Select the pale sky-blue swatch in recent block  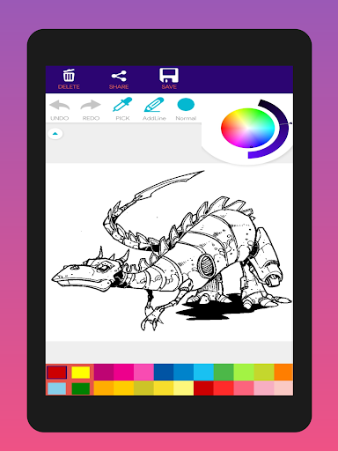coord(57,388)
